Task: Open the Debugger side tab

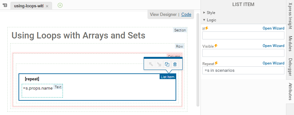Action: (290, 67)
